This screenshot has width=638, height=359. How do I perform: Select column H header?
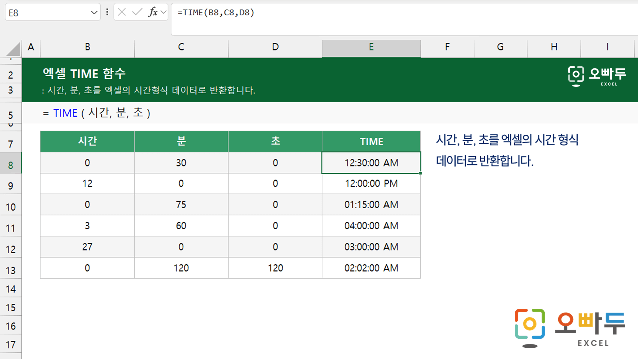pyautogui.click(x=554, y=47)
